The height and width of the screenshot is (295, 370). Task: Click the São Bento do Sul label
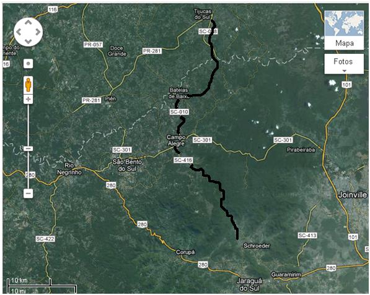point(127,165)
